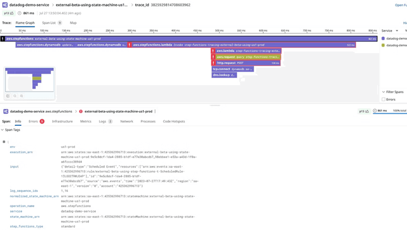
Task: Click the Open Full link top right
Action: point(401,5)
